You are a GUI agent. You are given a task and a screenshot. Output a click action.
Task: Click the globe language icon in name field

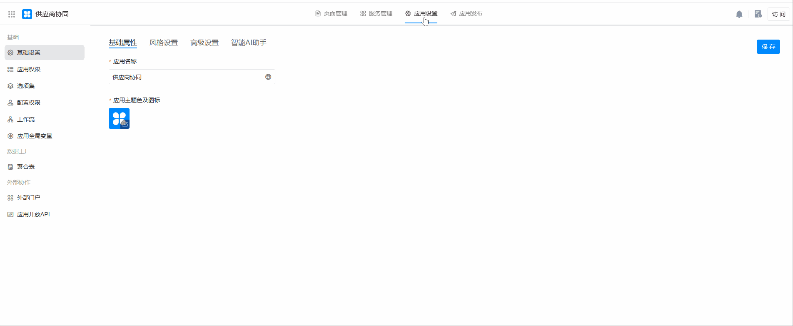(268, 77)
